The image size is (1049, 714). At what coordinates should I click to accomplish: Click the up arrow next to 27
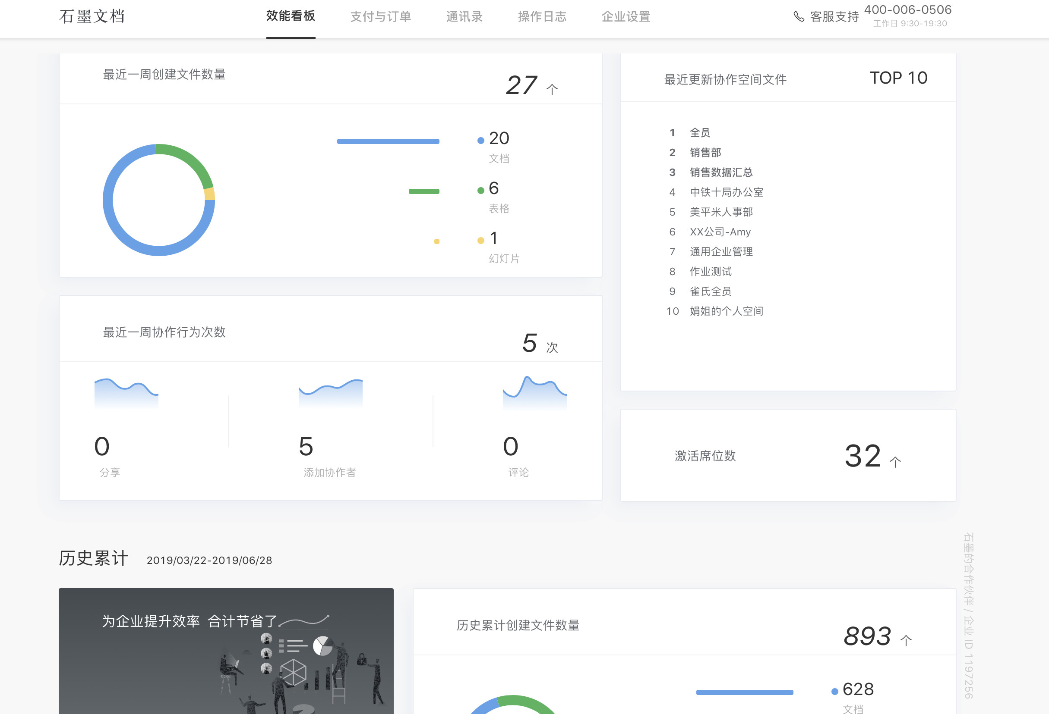click(552, 89)
